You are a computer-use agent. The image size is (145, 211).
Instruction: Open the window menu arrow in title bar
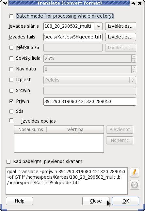[5, 3]
